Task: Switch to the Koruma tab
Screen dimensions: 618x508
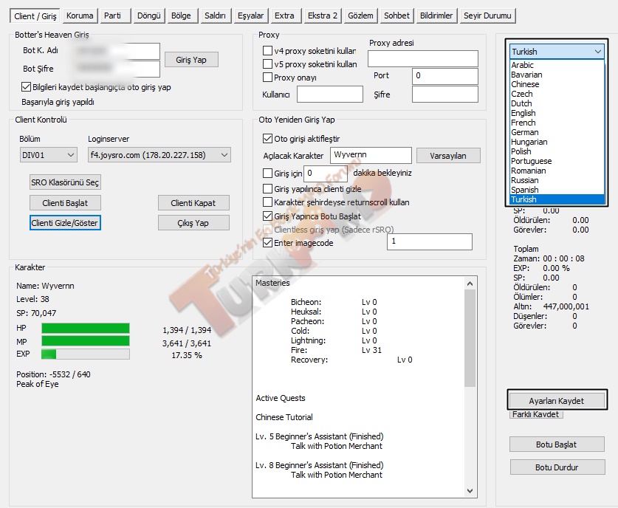Action: (x=80, y=16)
